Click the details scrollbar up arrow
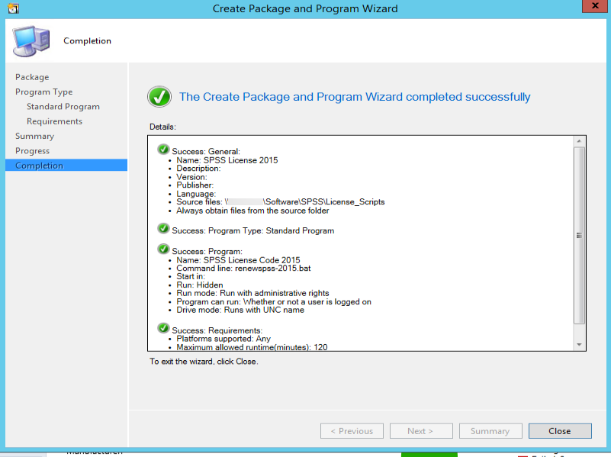 coord(579,141)
